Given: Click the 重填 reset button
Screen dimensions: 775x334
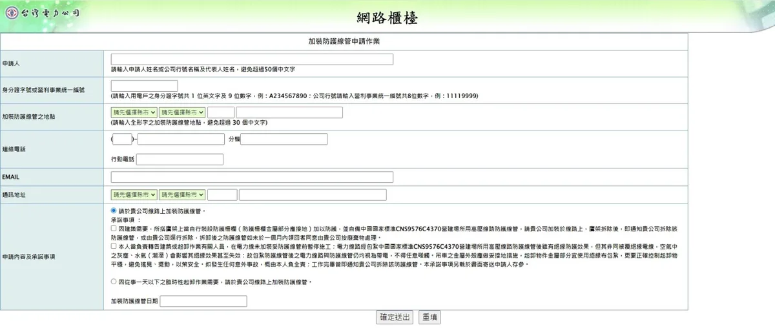Looking at the screenshot, I should point(430,317).
